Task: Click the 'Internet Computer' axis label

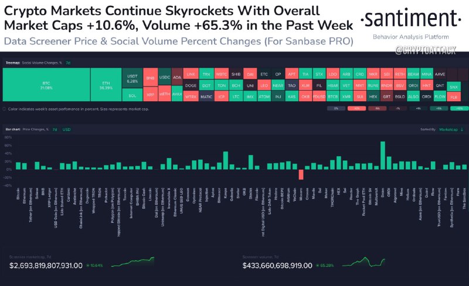Action: 131,203
